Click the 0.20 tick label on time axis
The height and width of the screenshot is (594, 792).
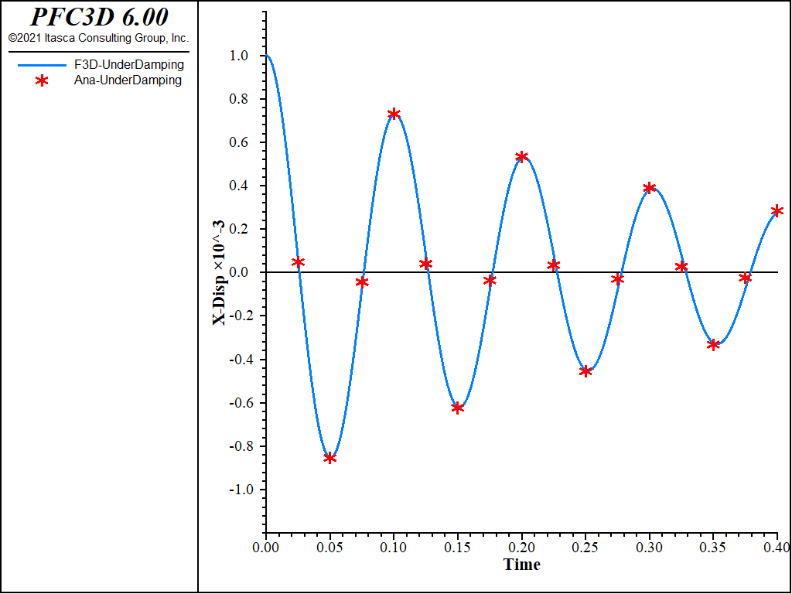[x=522, y=547]
